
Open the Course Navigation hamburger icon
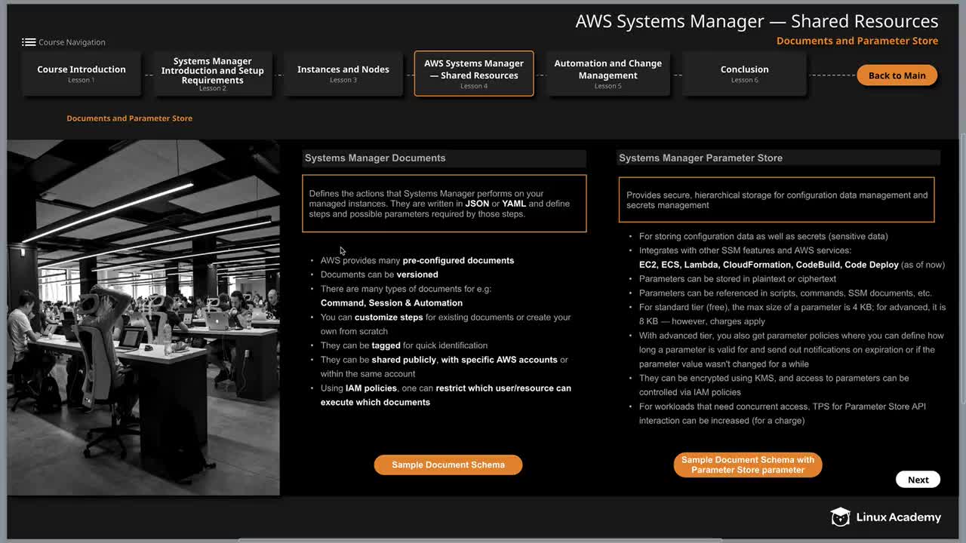29,42
